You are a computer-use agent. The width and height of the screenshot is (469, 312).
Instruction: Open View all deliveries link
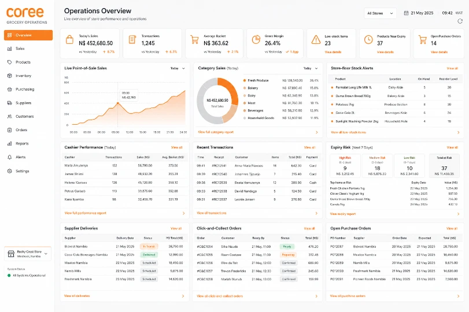(77, 296)
